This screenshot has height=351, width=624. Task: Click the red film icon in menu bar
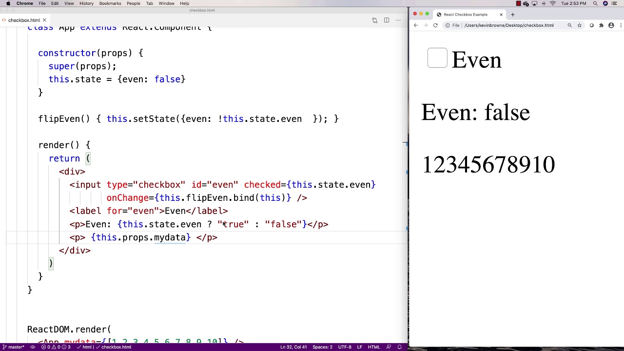click(519, 3)
